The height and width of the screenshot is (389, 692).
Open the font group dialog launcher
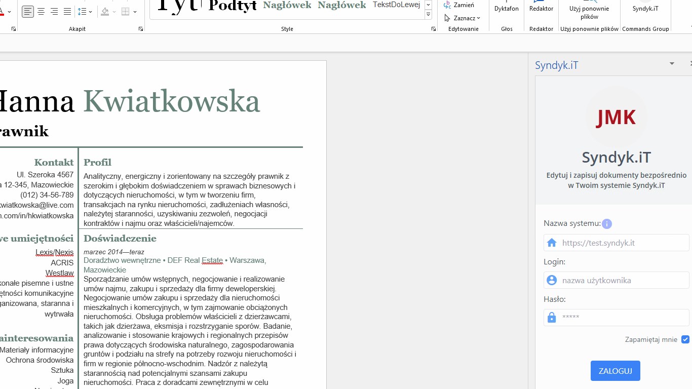click(x=14, y=29)
